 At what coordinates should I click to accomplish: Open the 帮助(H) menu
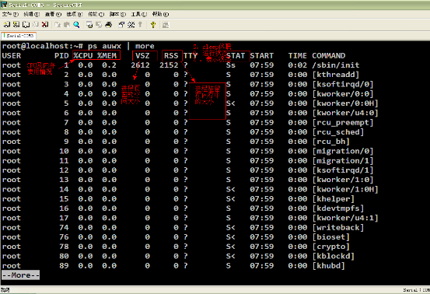(x=160, y=14)
